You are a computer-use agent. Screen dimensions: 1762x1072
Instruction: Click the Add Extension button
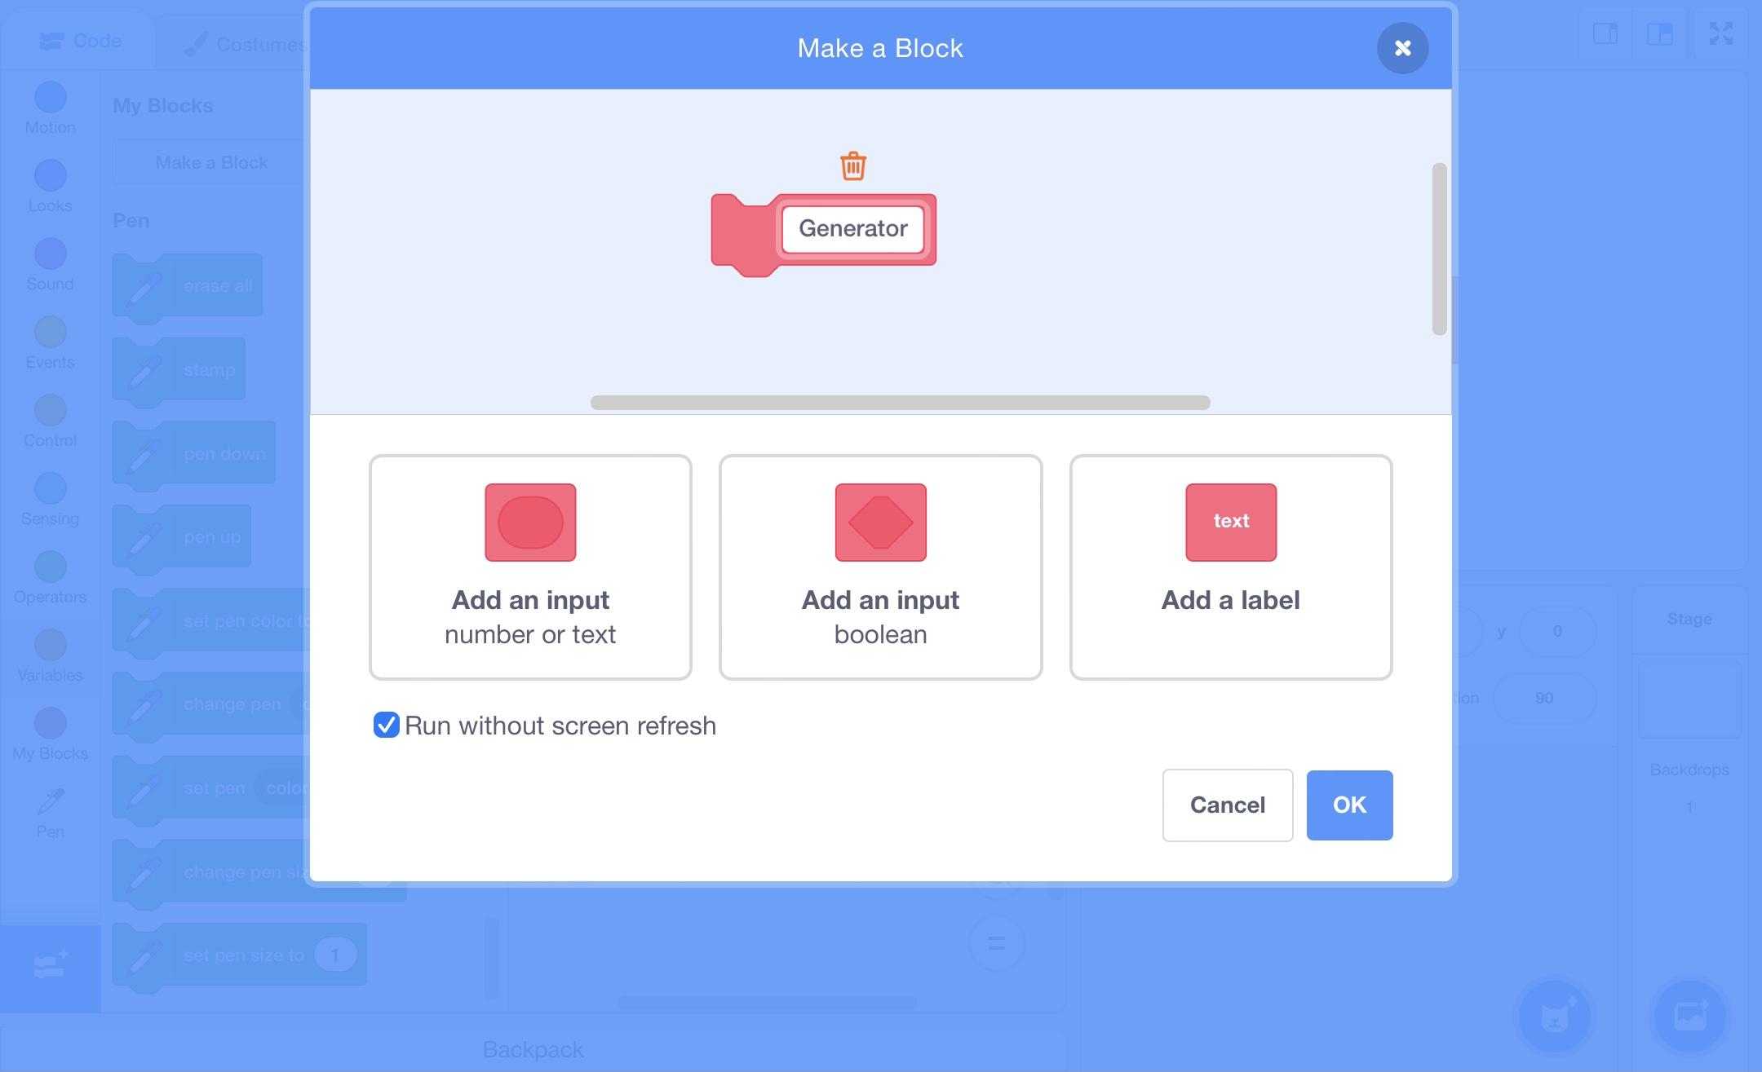51,968
